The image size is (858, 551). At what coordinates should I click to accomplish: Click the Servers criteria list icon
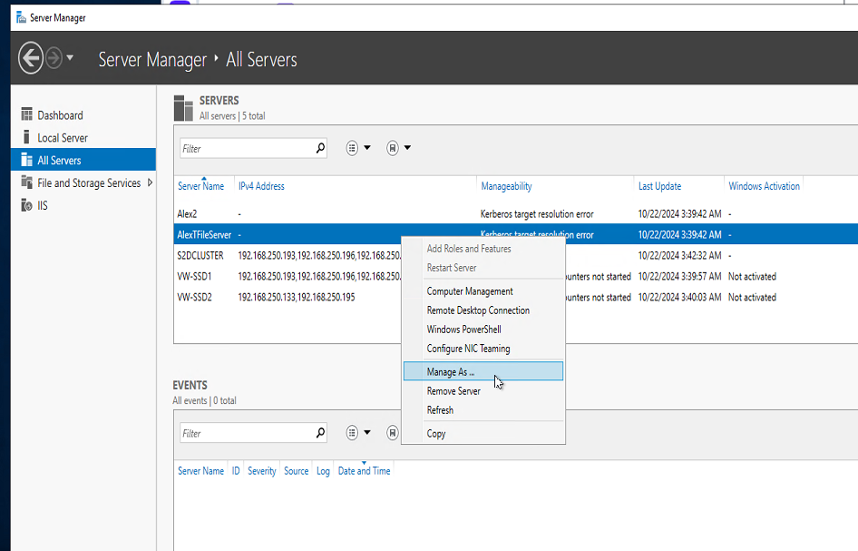352,148
